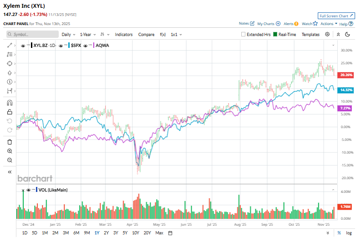
Task: Open the Compare menu
Action: coord(146,35)
